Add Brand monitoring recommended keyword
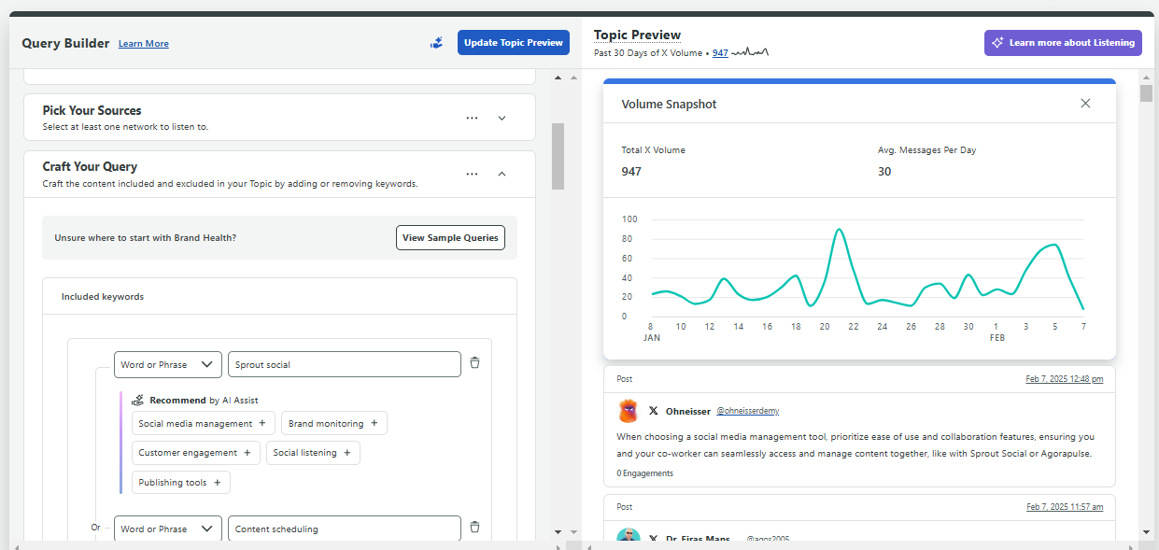Screen dimensions: 1159x550 point(333,423)
